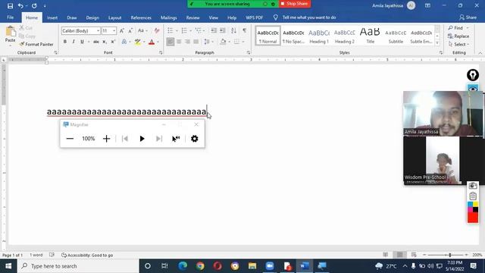Sort the selected text
The height and width of the screenshot is (273, 485).
click(233, 30)
